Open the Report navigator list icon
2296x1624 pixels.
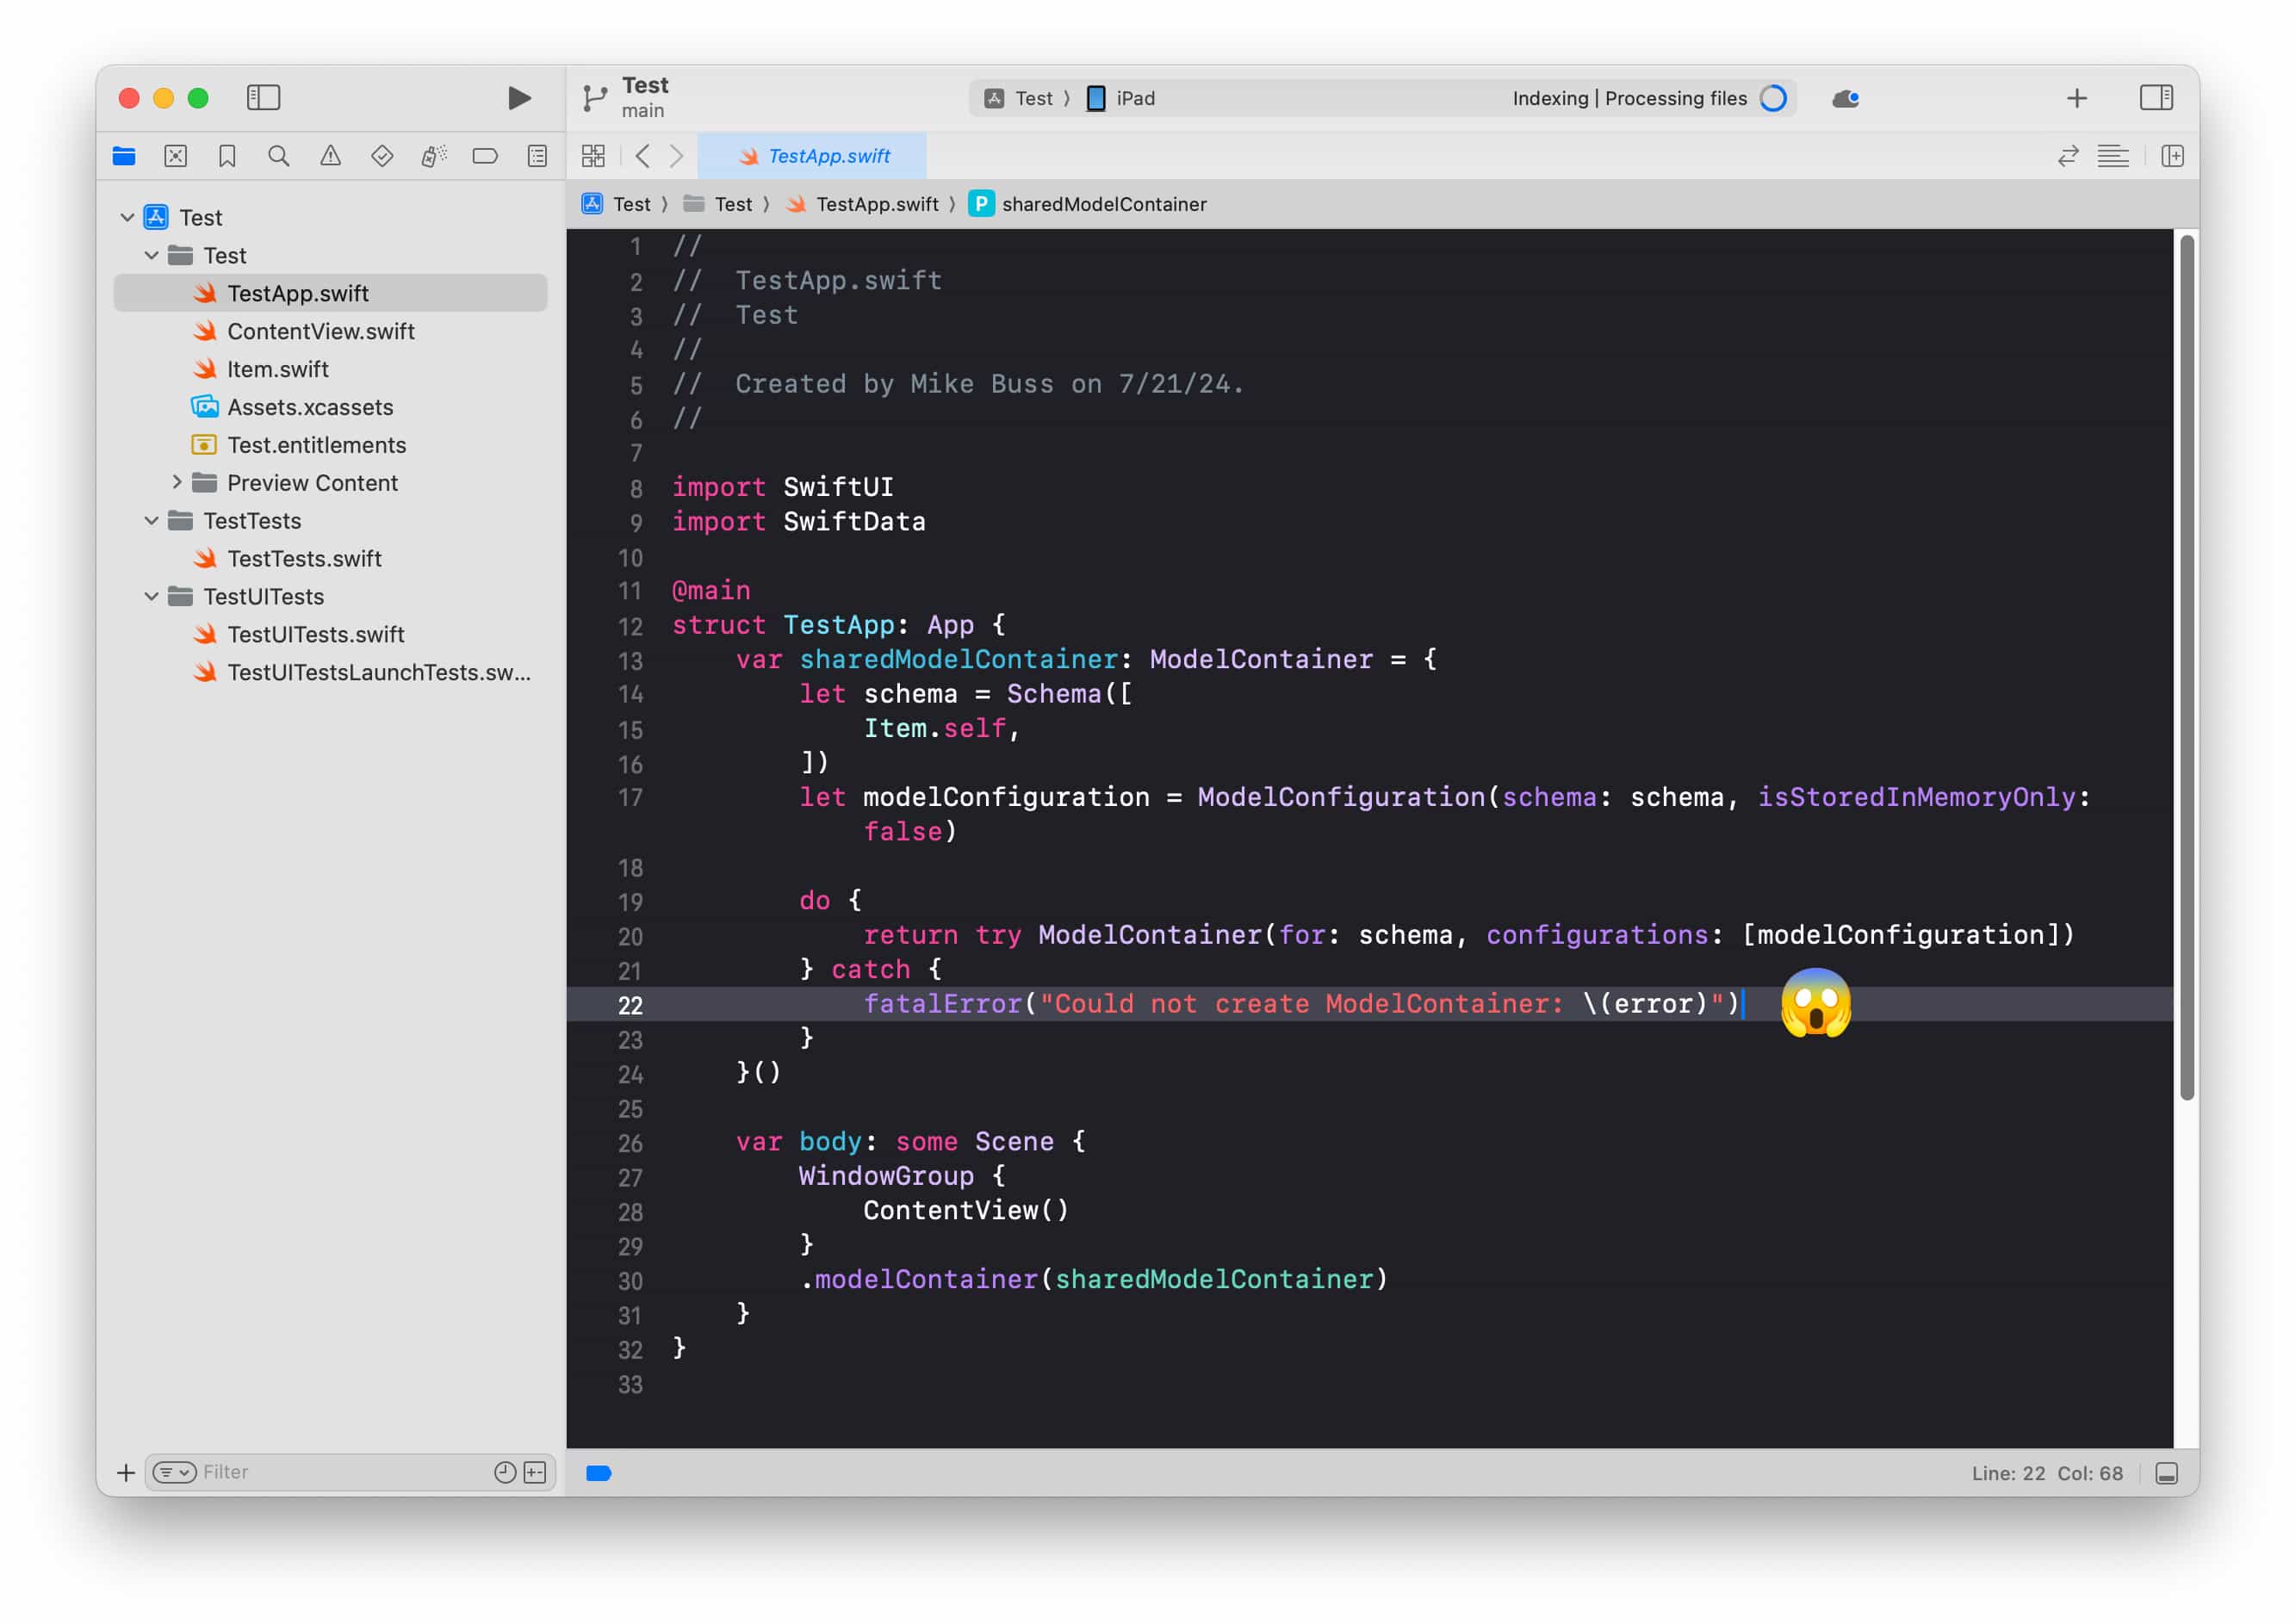(x=537, y=156)
